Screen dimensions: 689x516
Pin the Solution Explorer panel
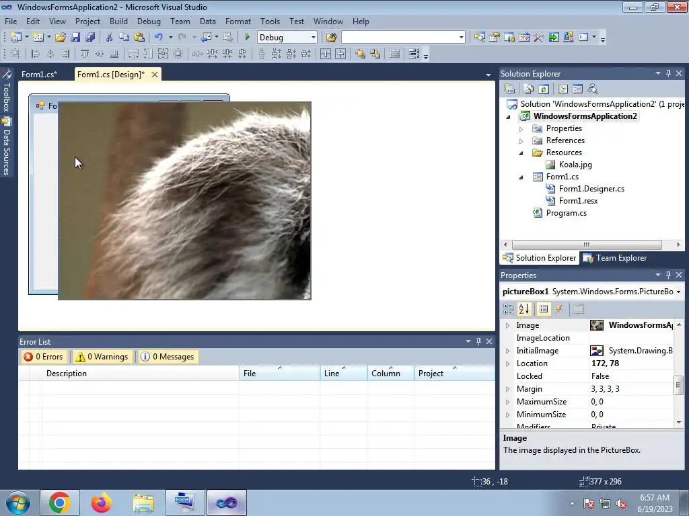(668, 74)
